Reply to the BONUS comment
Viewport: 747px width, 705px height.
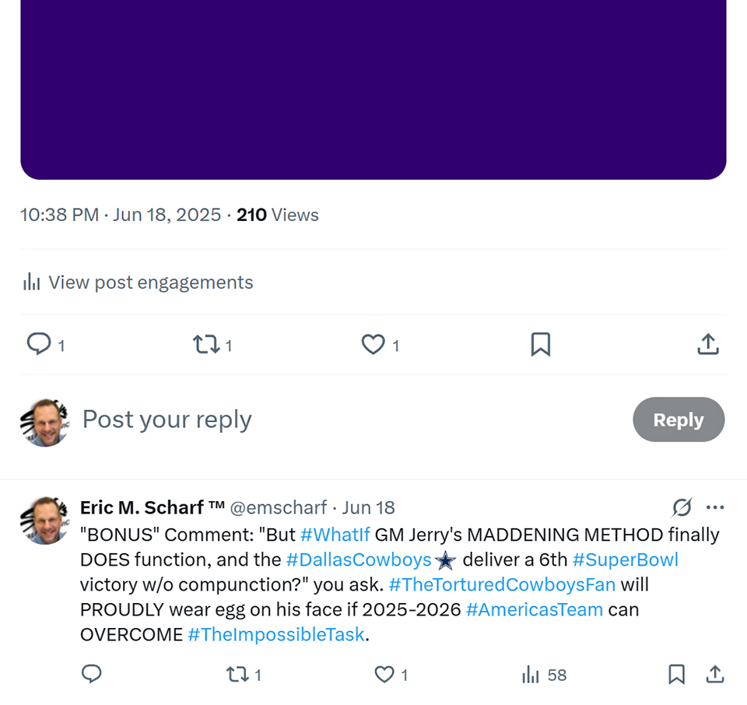tap(92, 674)
